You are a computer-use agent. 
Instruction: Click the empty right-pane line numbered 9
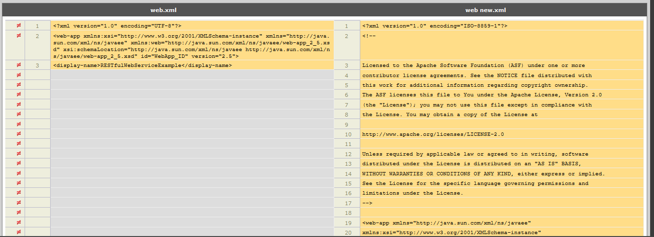(x=502, y=124)
